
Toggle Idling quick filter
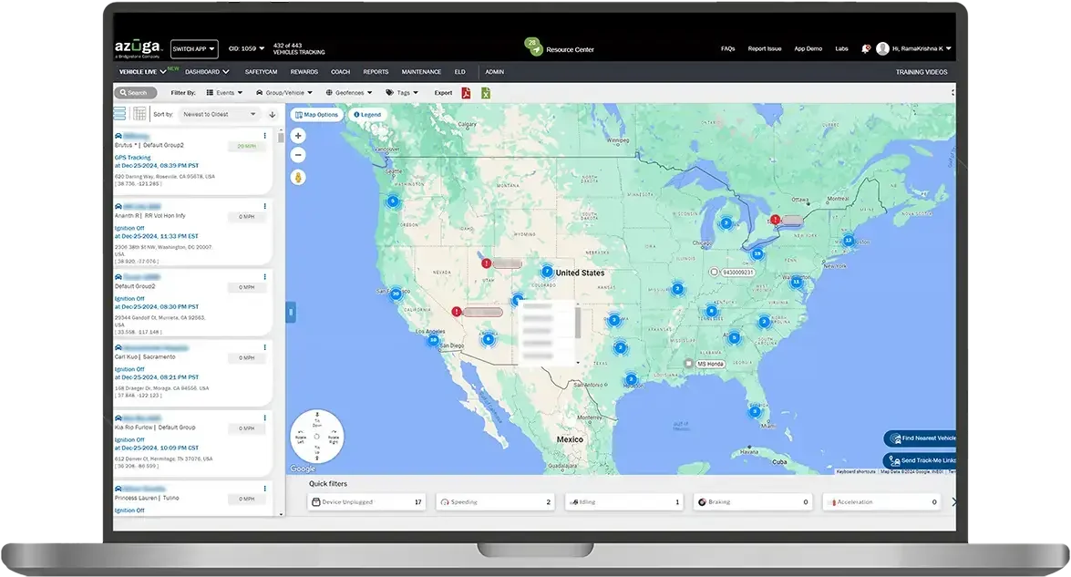624,502
